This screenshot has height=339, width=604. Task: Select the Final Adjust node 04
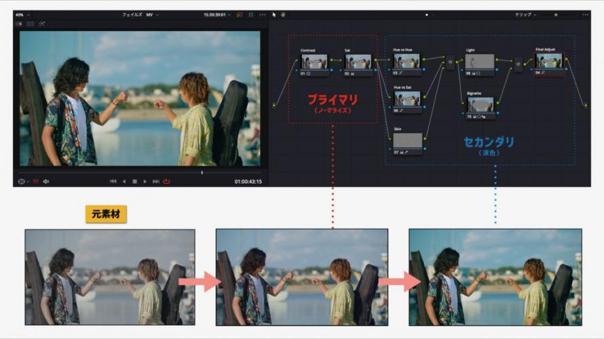(x=549, y=64)
